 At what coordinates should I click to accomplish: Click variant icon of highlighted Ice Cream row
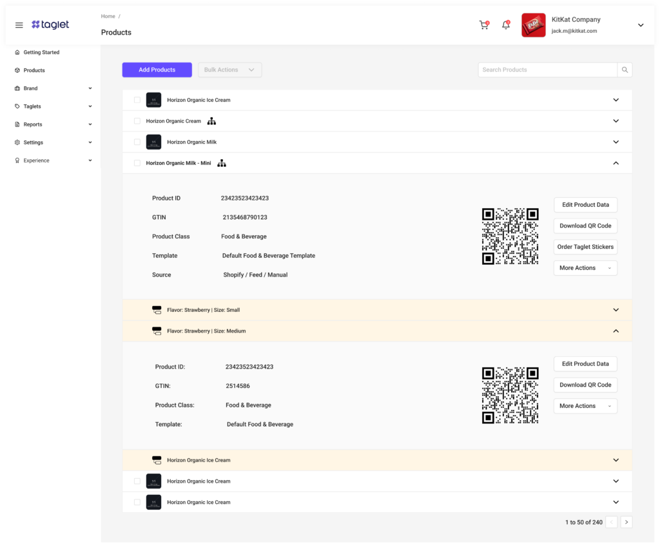point(157,460)
